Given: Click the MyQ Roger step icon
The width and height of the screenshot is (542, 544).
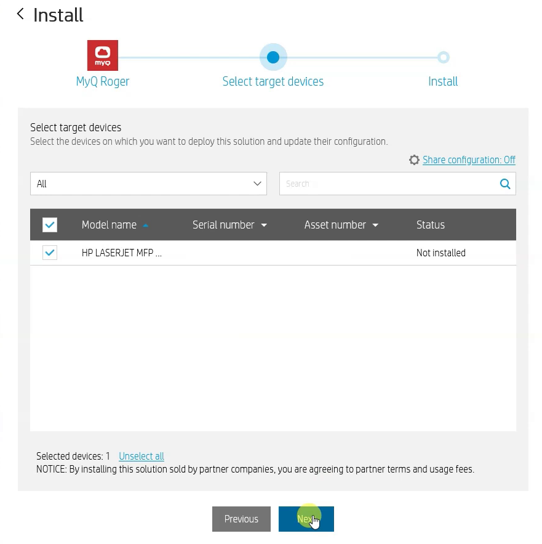Looking at the screenshot, I should pyautogui.click(x=102, y=55).
